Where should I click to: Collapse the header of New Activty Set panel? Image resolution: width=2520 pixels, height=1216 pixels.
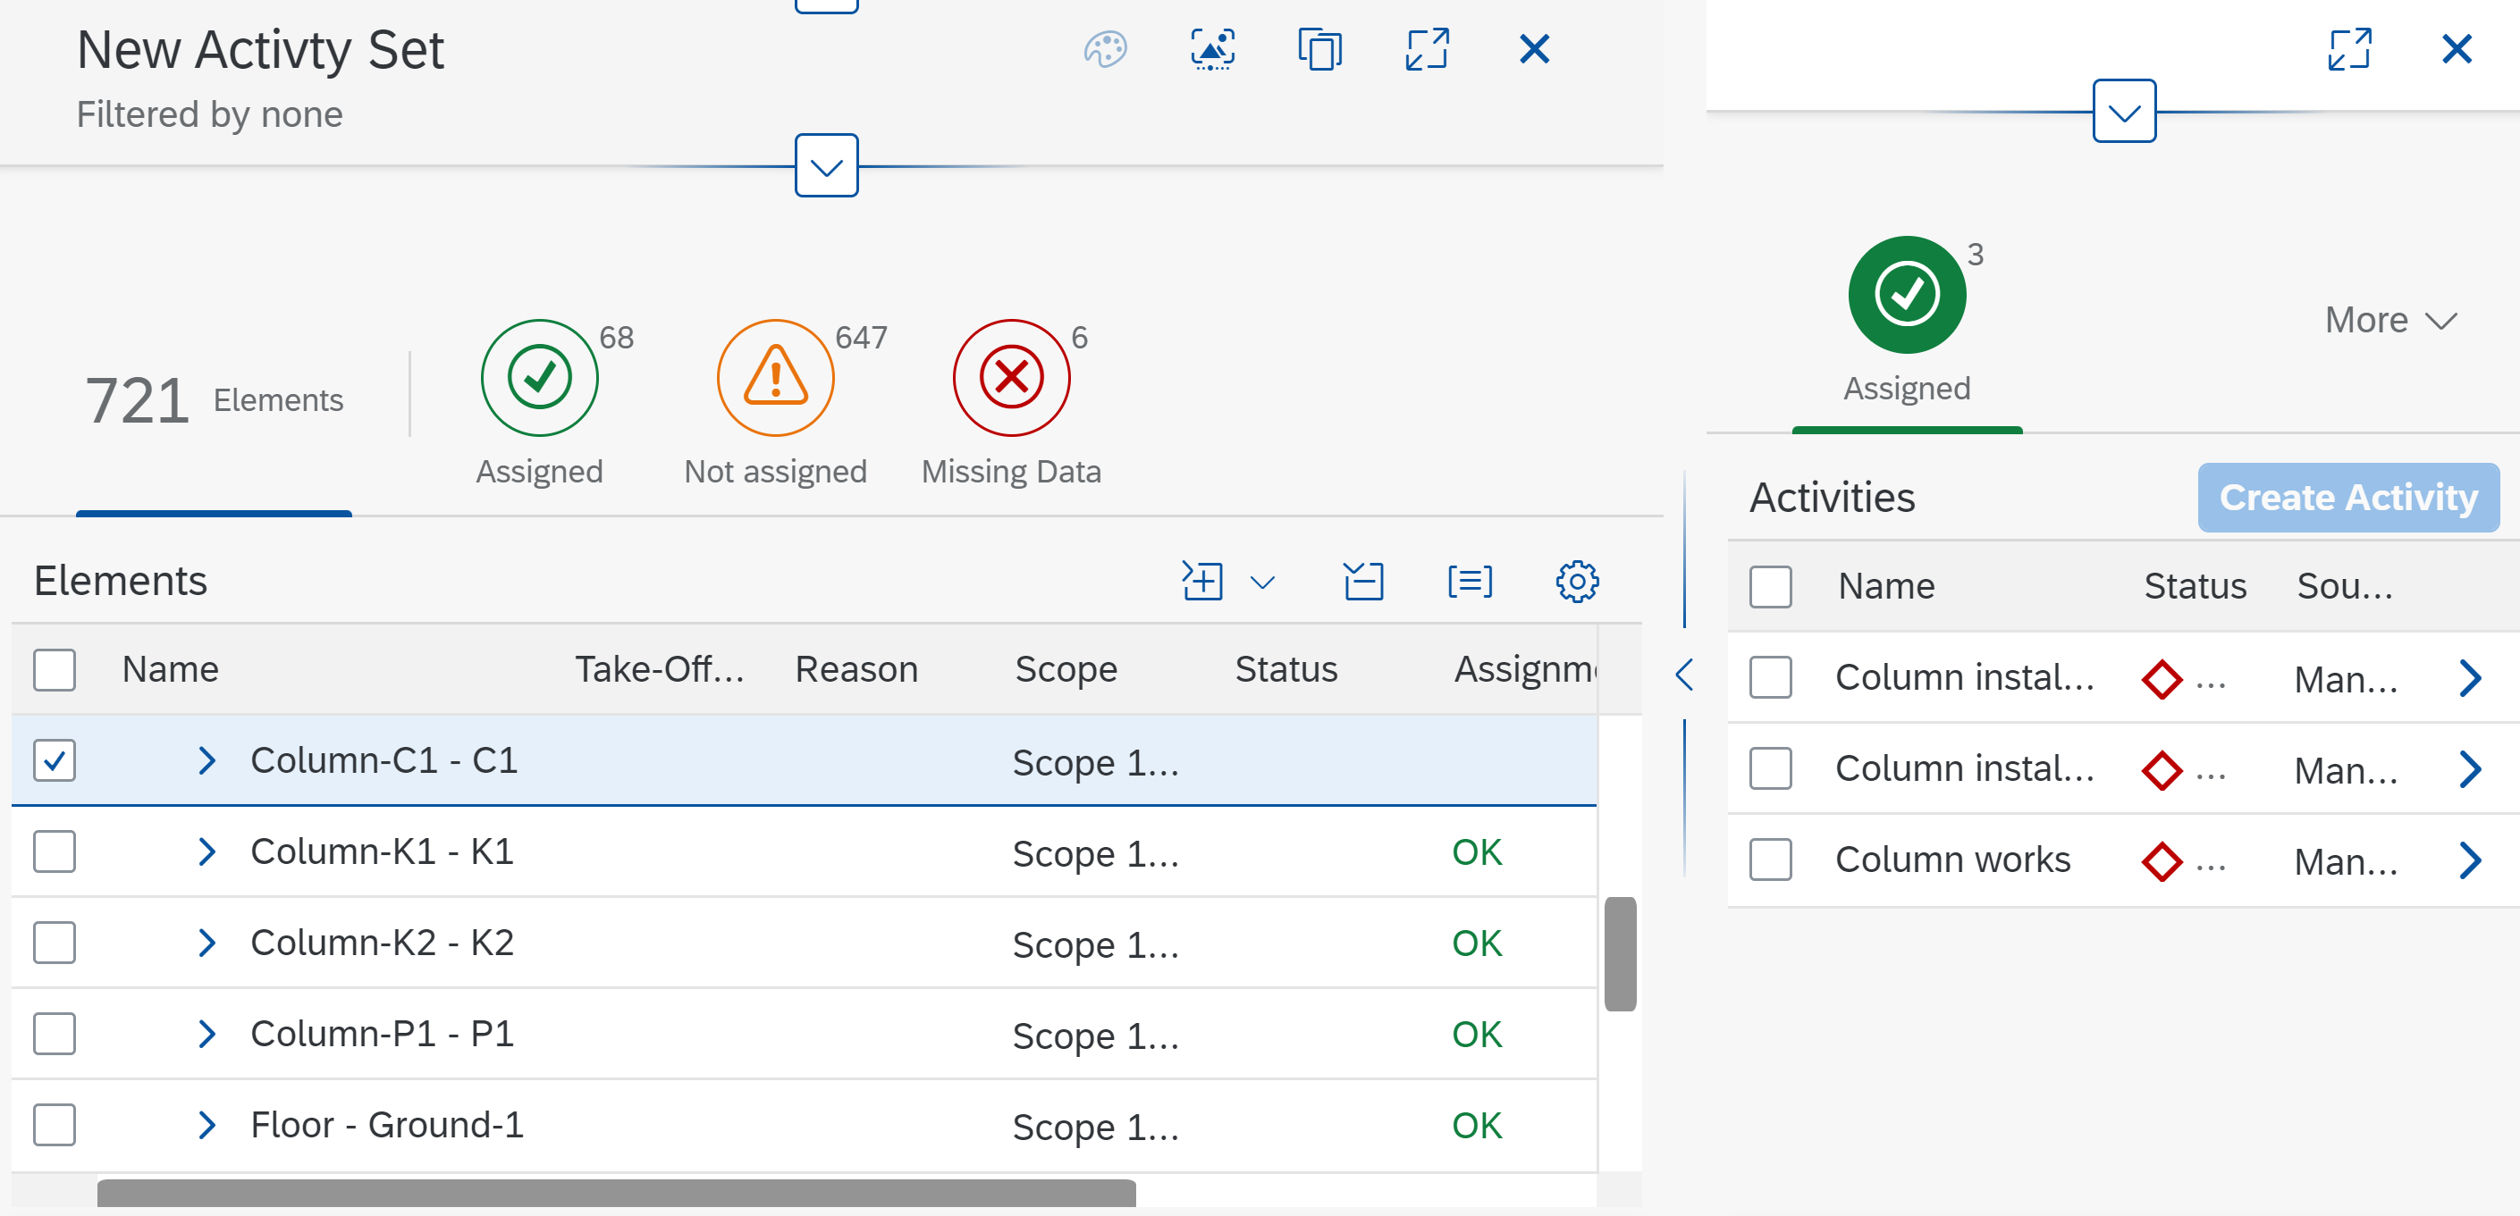(x=827, y=166)
